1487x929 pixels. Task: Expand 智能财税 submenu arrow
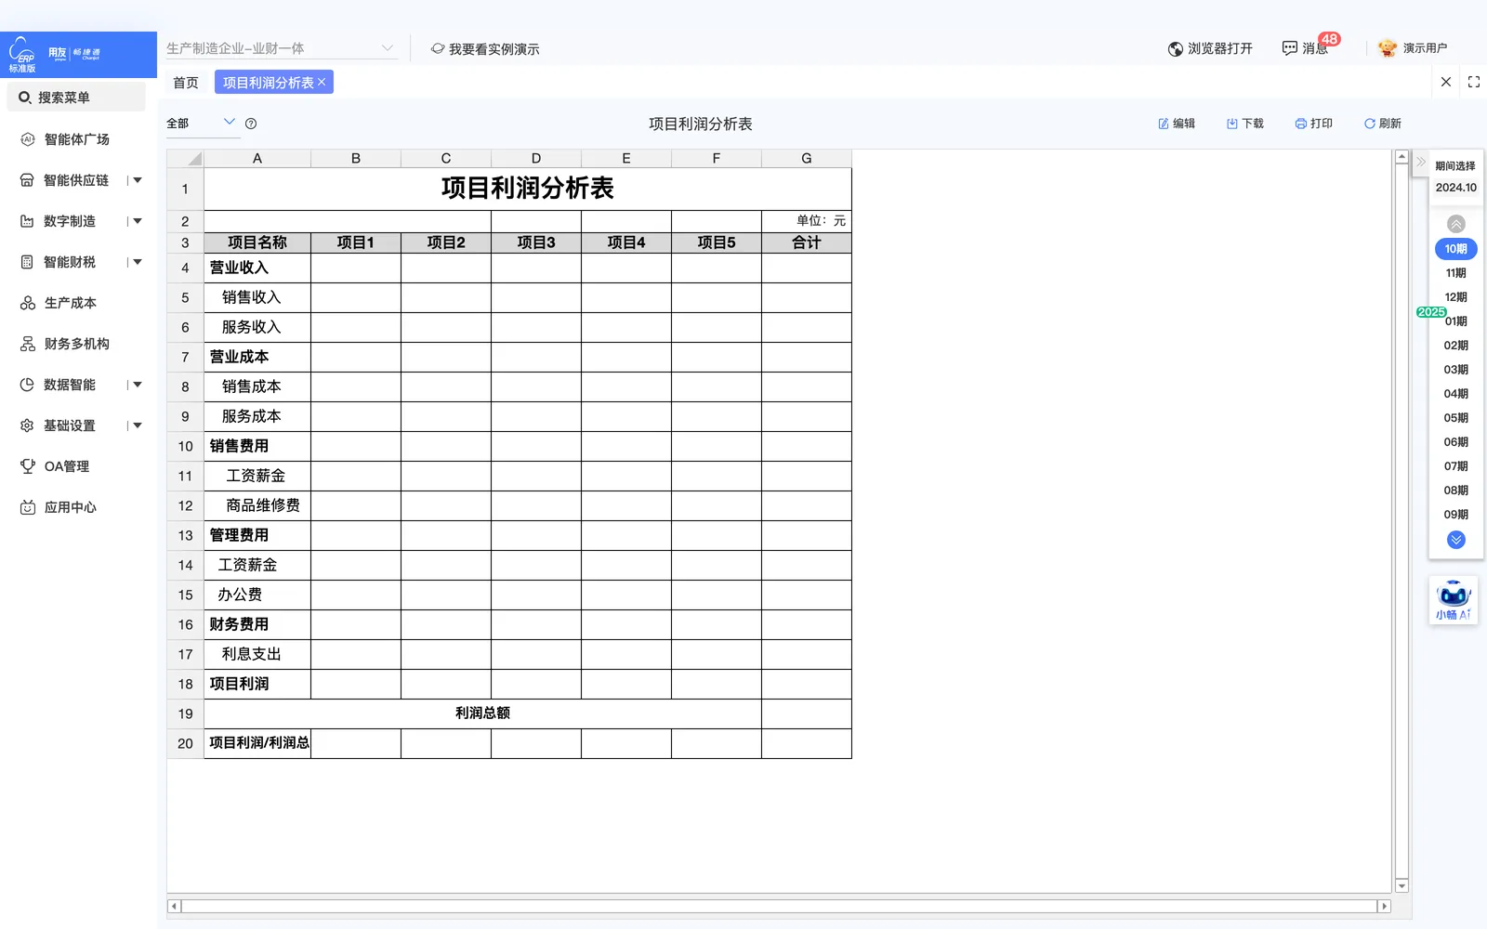pos(138,262)
